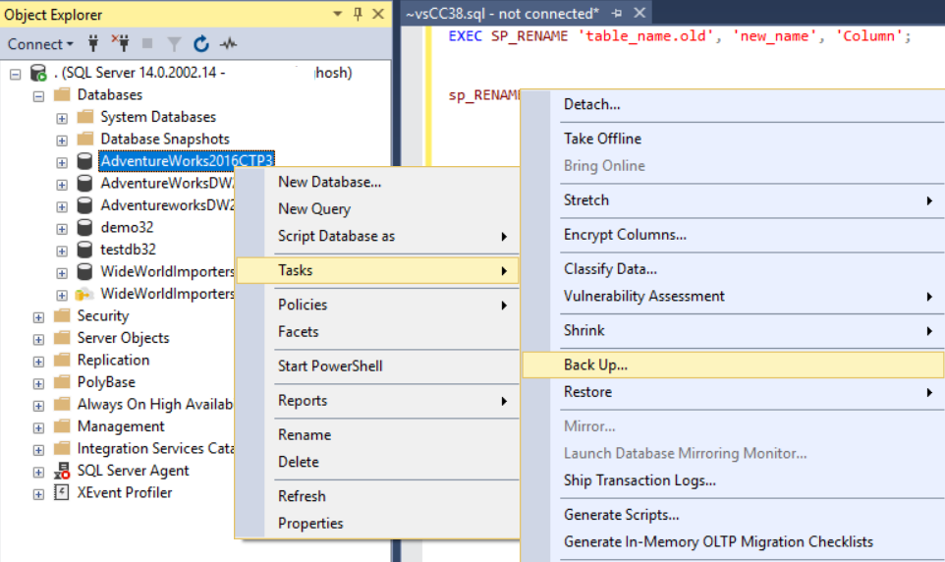Click the SQL Server Agent icon
The width and height of the screenshot is (945, 562).
(62, 471)
